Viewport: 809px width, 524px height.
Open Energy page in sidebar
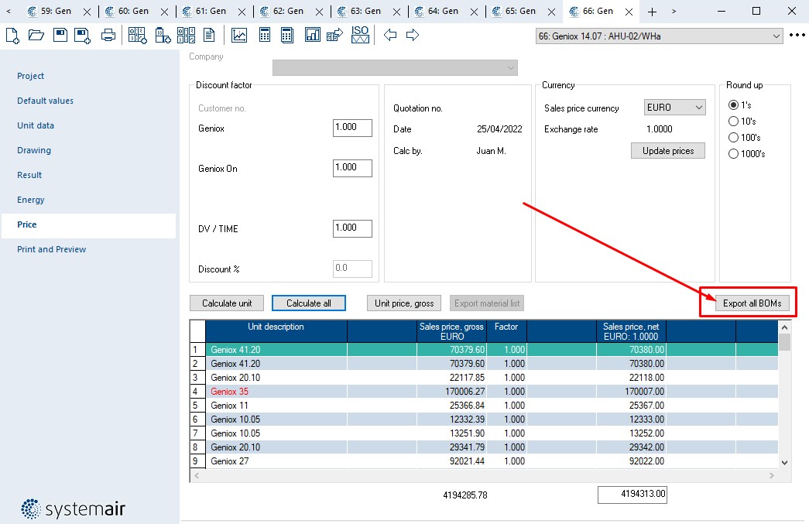click(x=30, y=200)
